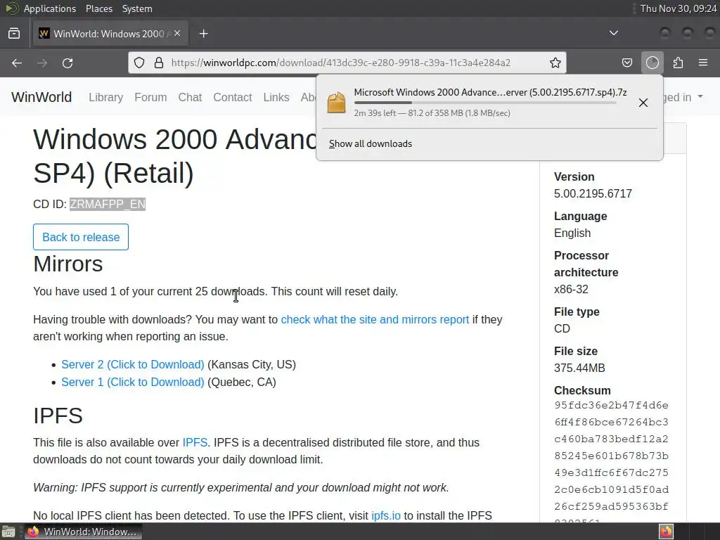Open the System menu

coord(137,8)
